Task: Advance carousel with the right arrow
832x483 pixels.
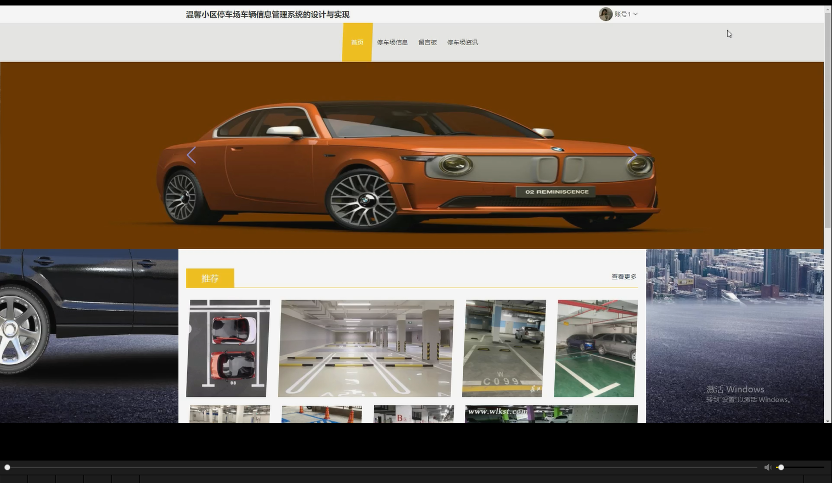Action: tap(633, 155)
